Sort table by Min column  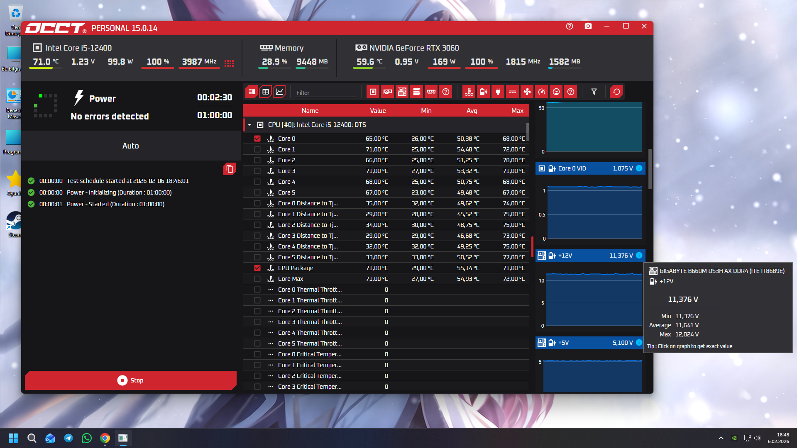pos(426,111)
